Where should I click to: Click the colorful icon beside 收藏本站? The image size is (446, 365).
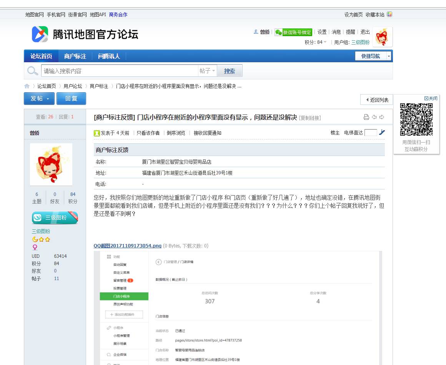389,14
